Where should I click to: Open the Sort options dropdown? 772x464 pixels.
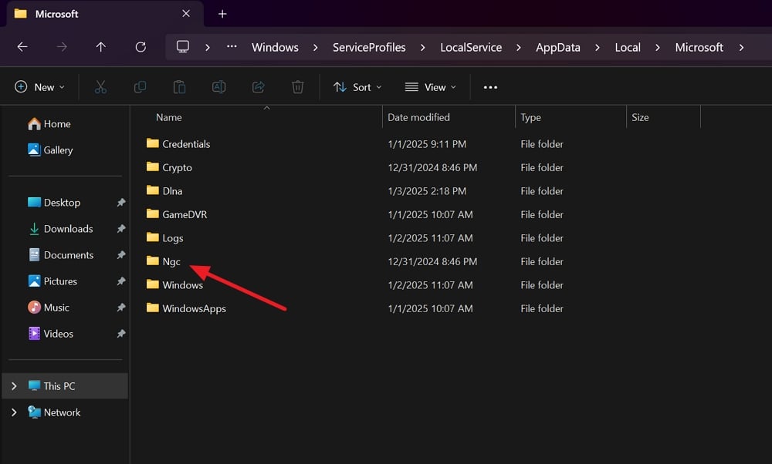pos(357,87)
